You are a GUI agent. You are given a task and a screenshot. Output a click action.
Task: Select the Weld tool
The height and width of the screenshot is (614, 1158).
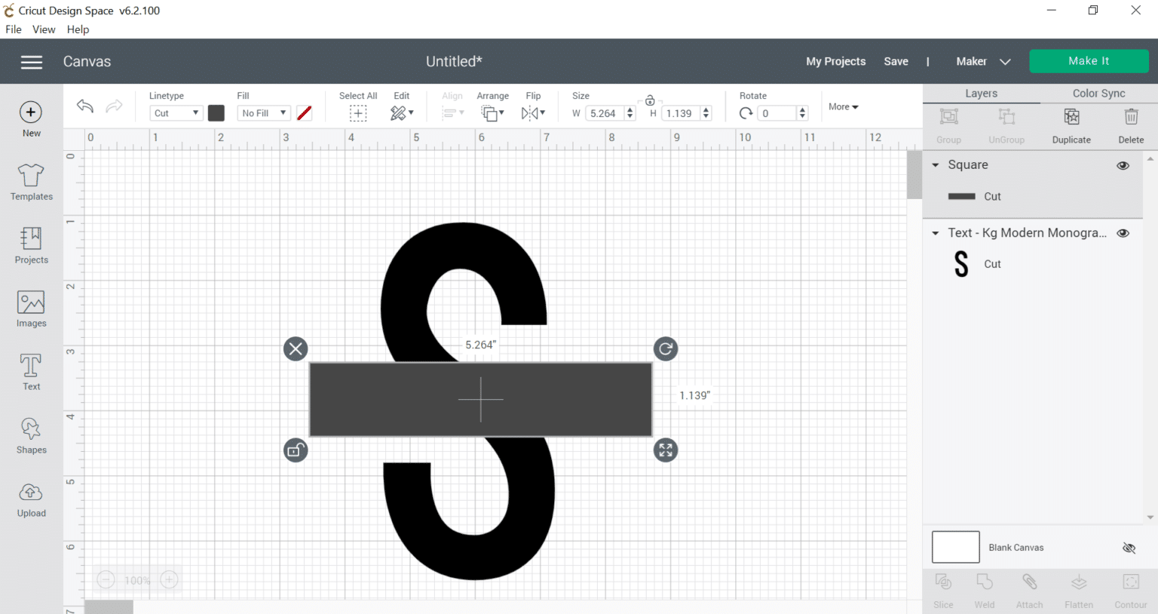[984, 588]
